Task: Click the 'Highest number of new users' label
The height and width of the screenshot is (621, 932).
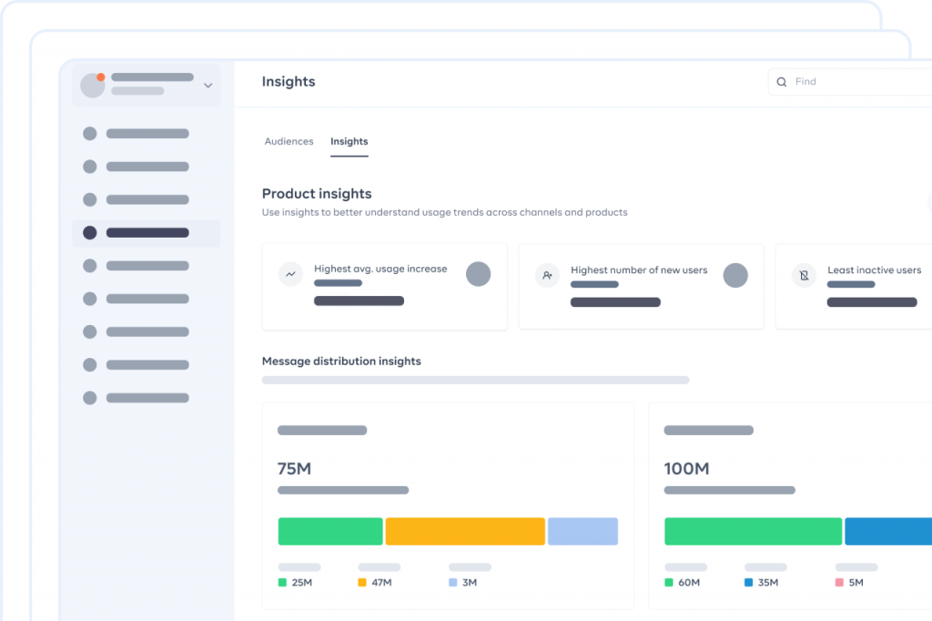Action: (639, 270)
